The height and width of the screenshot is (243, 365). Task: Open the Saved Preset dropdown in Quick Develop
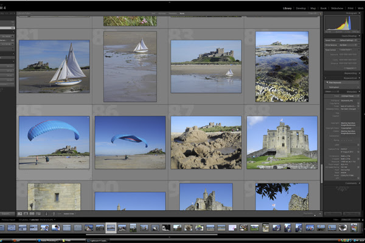(x=347, y=40)
